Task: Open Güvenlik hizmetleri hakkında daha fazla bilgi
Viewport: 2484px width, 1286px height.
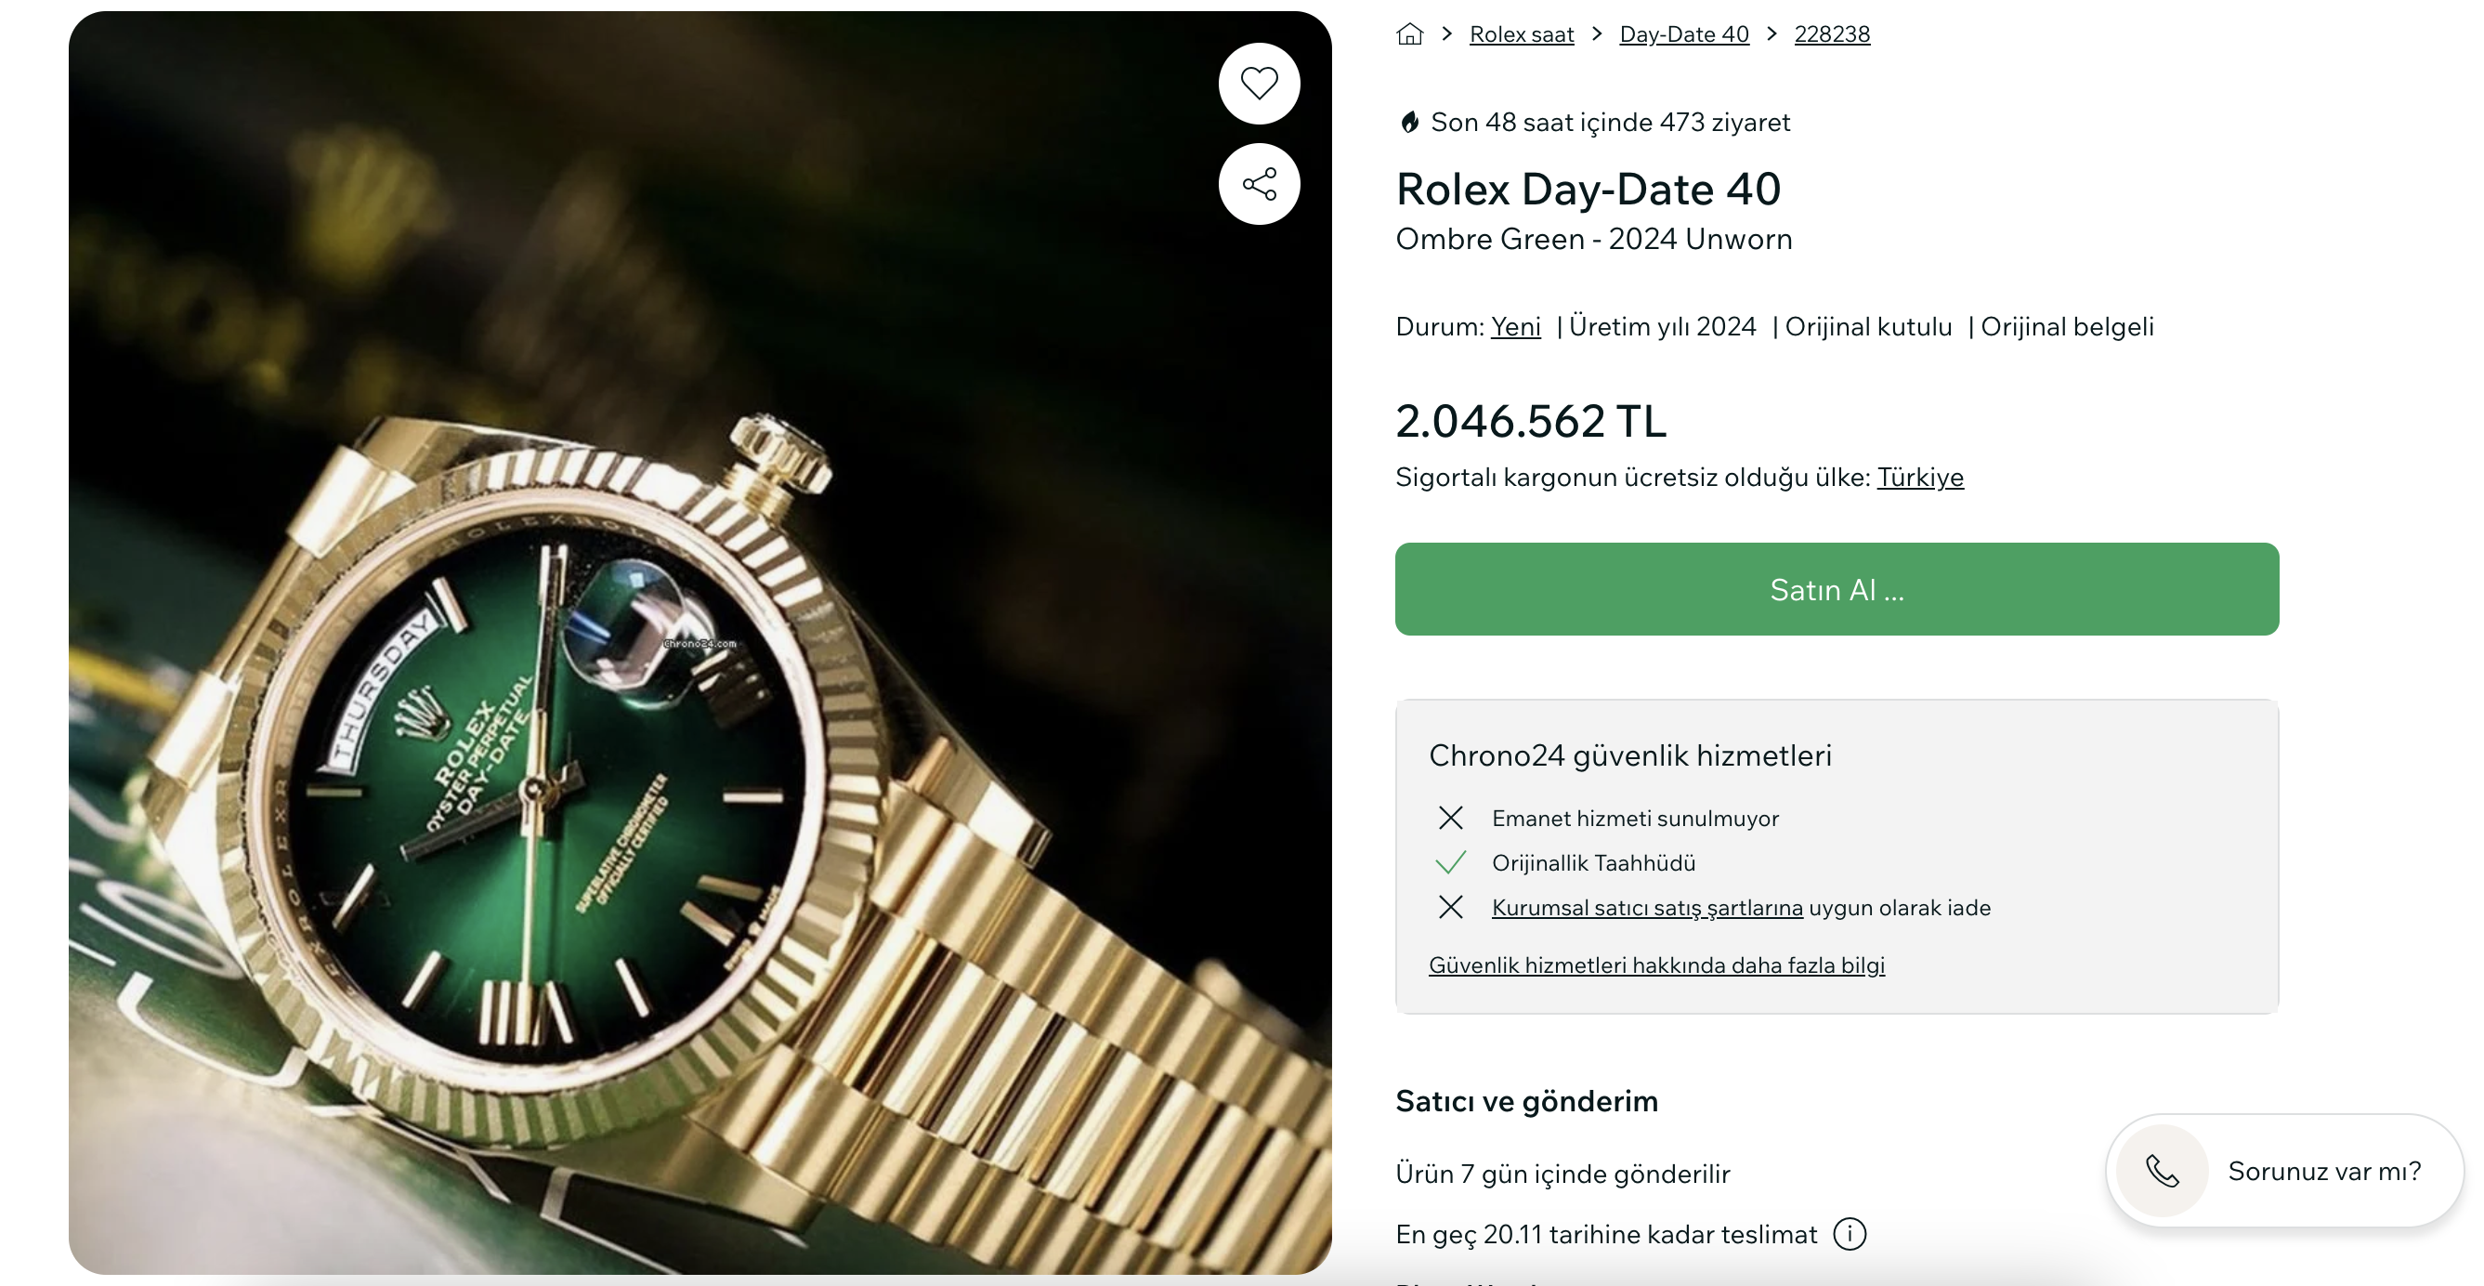Action: pos(1655,964)
